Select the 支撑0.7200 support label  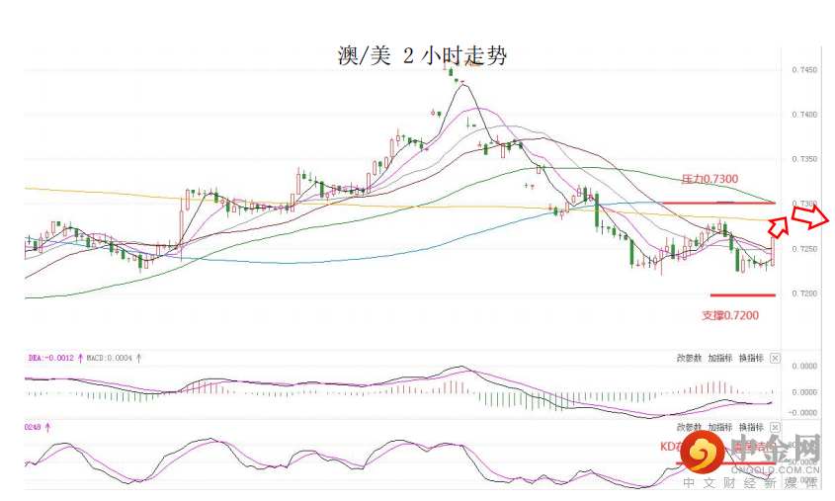729,314
